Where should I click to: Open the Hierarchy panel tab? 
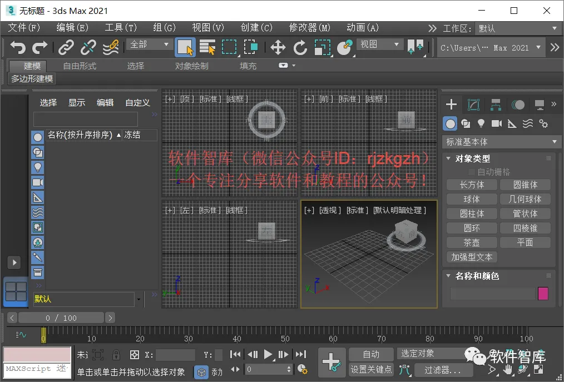pyautogui.click(x=496, y=105)
